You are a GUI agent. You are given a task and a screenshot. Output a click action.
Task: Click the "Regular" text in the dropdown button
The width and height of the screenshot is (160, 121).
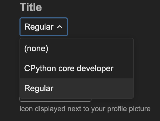(39, 27)
